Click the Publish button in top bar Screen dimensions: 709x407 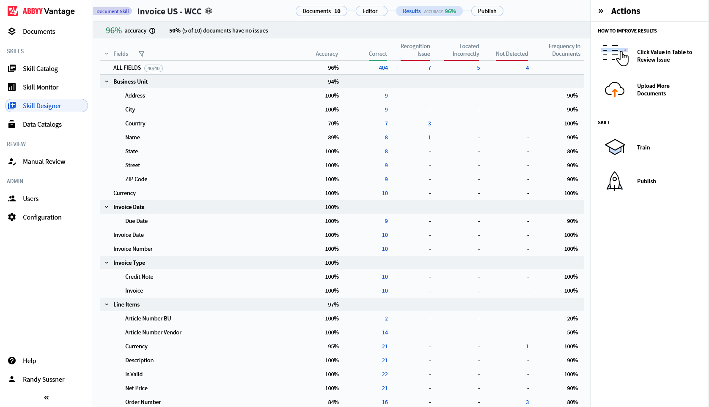point(487,11)
